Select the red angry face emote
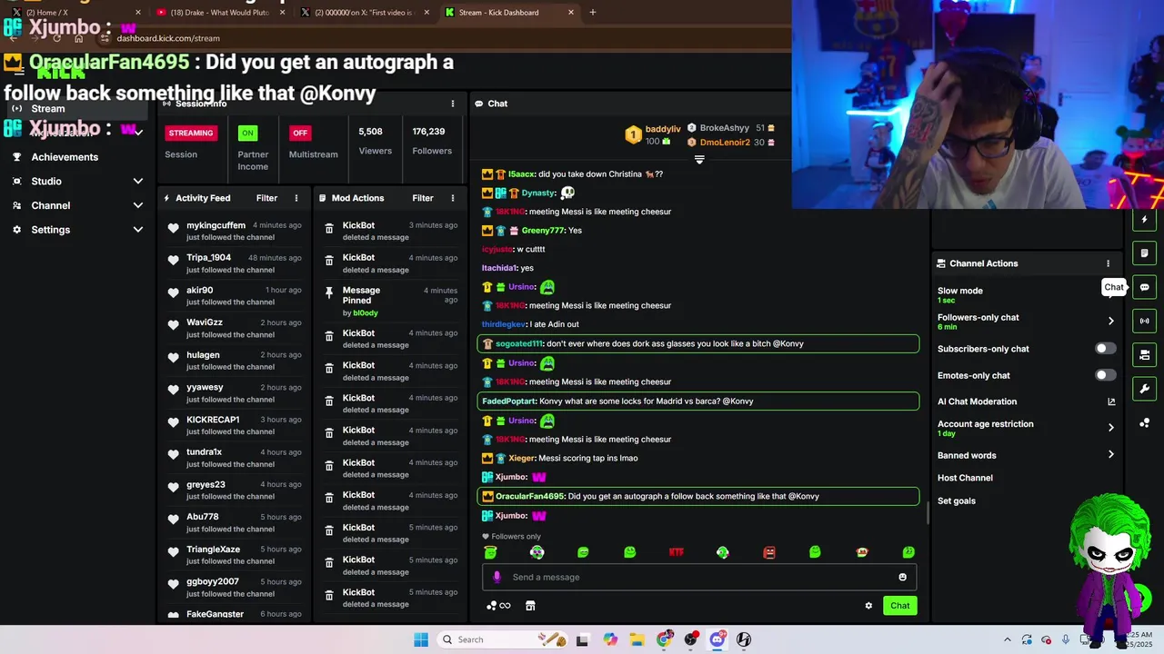The height and width of the screenshot is (654, 1164). pos(769,552)
